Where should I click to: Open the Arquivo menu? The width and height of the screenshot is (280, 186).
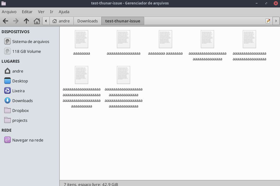click(x=9, y=12)
